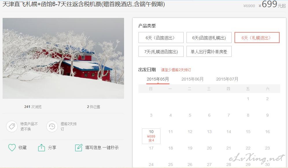Select 6天（札幌进出）product type
The height and width of the screenshot is (168, 288).
[x=257, y=38]
